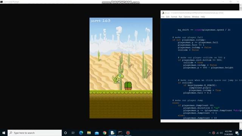Viewport: 242px width, 136px height.
Task: Open the Help menu in IDLE
Action: pos(203,17)
